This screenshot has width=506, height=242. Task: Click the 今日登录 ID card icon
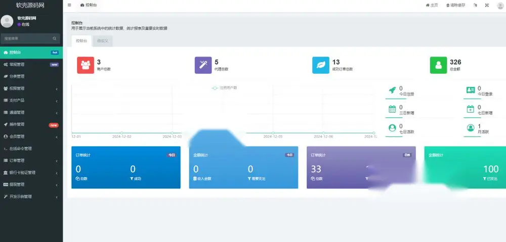[471, 90]
